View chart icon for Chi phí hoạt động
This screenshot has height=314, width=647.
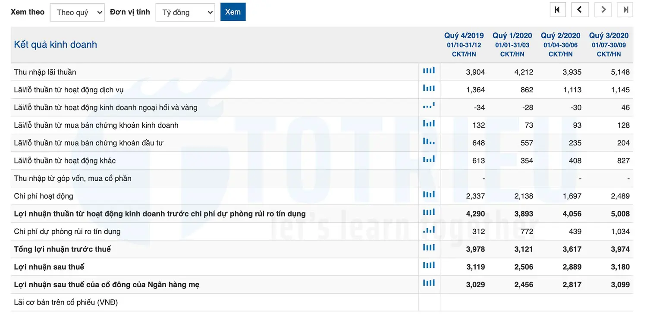click(x=429, y=195)
